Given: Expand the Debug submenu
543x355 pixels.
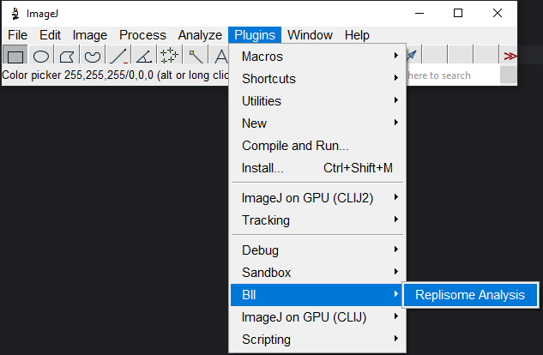Looking at the screenshot, I should [317, 250].
